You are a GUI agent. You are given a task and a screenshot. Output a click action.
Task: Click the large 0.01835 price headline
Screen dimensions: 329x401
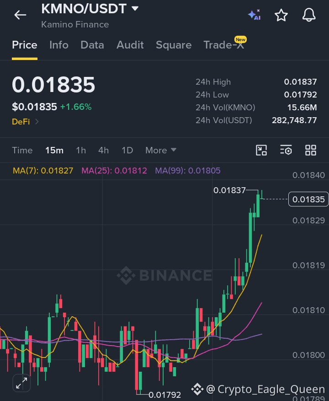(53, 85)
